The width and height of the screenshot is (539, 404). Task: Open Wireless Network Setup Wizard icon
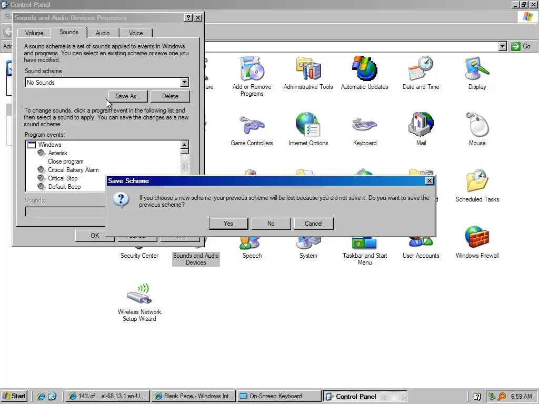139,294
